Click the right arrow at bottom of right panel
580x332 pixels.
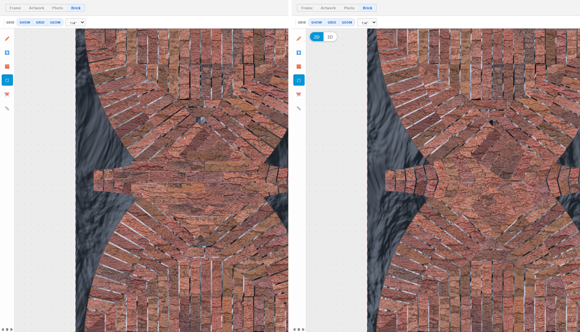pos(303,329)
